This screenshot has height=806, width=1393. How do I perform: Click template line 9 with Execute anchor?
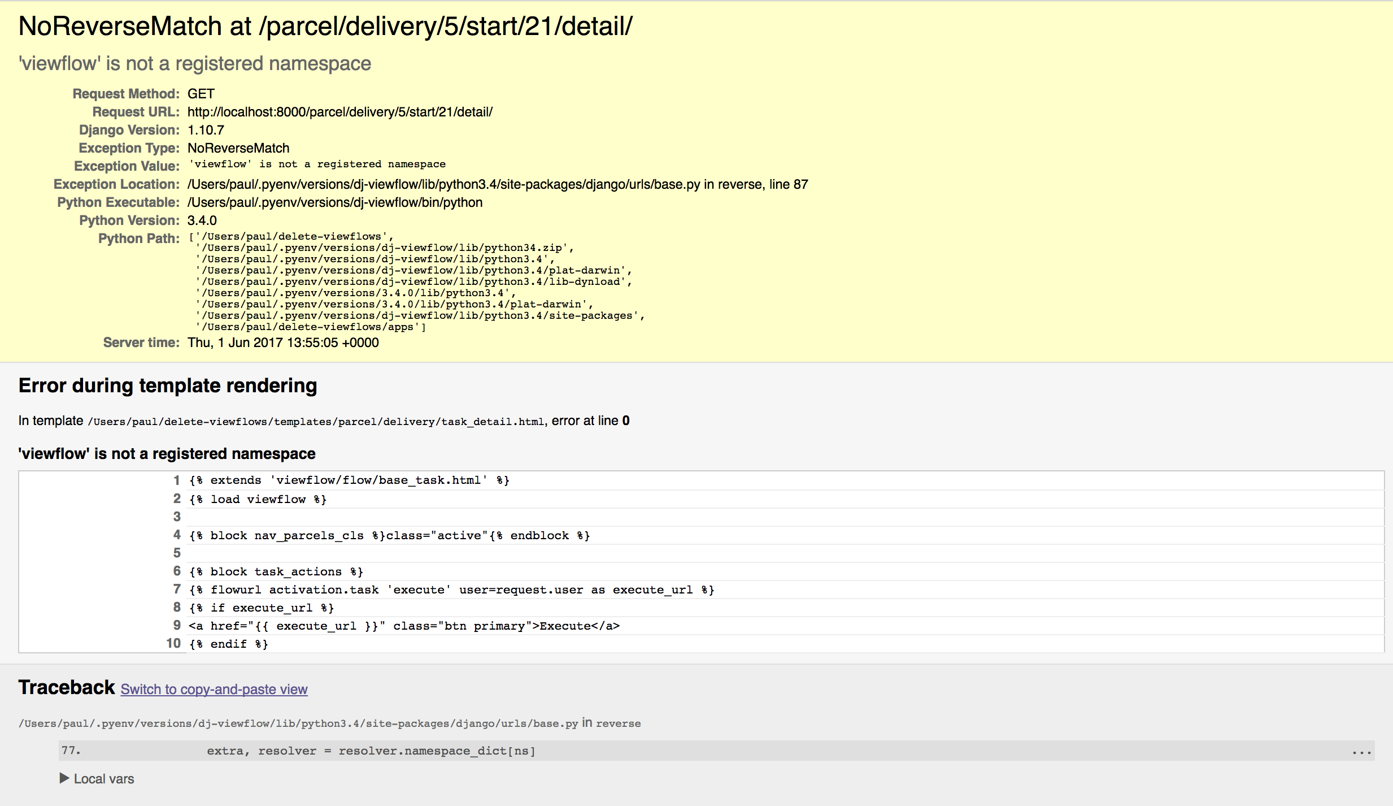[404, 626]
